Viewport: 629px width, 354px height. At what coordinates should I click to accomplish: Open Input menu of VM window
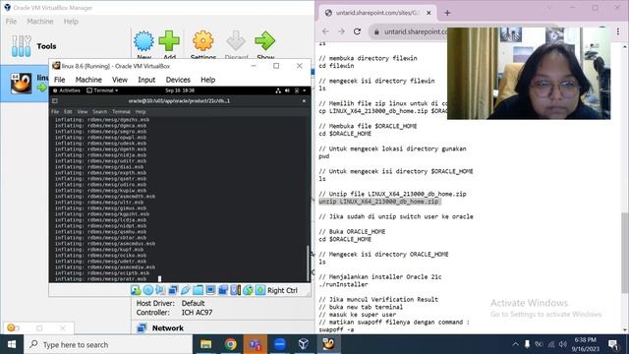pyautogui.click(x=146, y=80)
